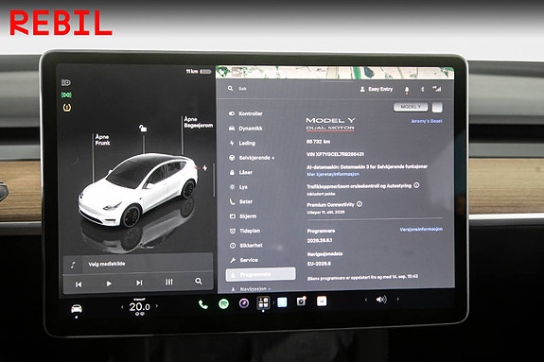Open the Selvkjørende menu
This screenshot has width=544, height=362.
(x=252, y=158)
